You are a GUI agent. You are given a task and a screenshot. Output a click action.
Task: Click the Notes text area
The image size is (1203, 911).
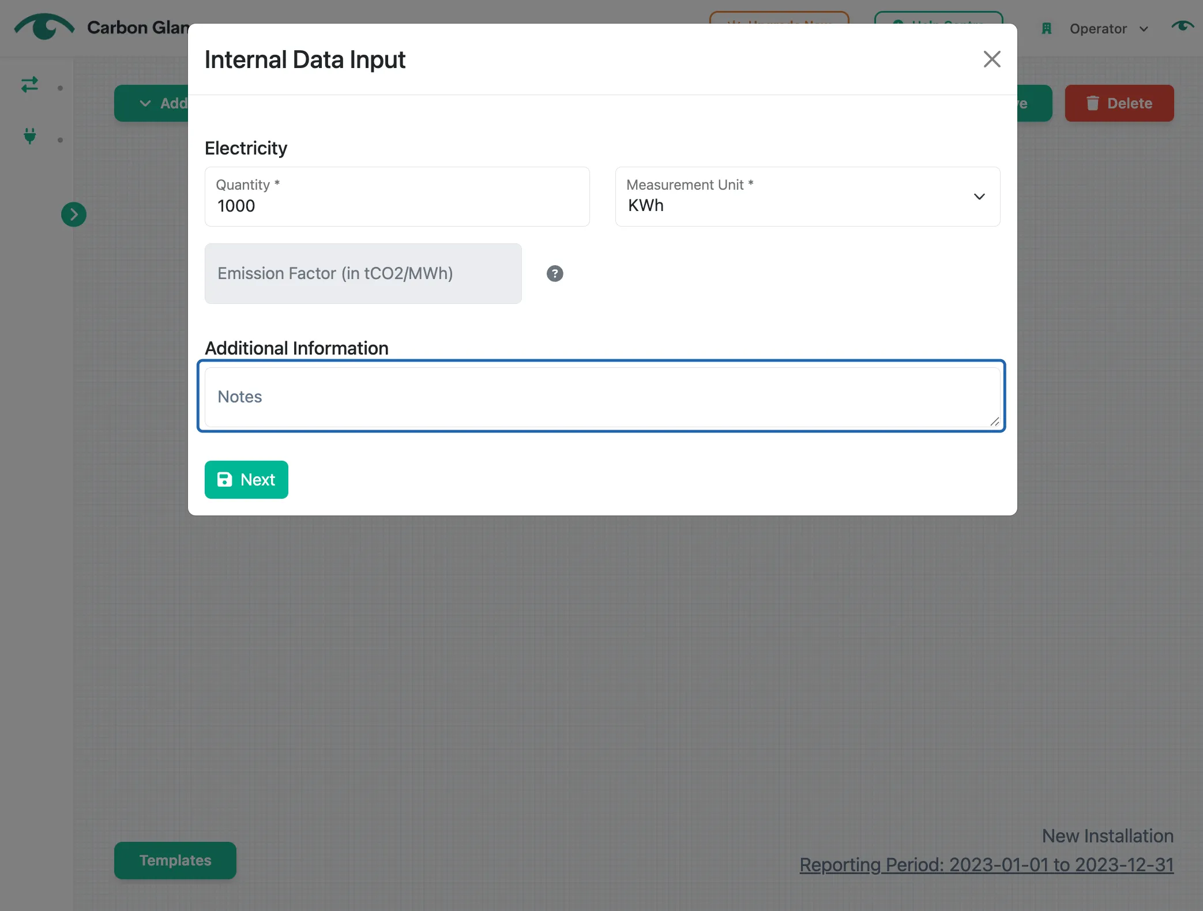602,397
